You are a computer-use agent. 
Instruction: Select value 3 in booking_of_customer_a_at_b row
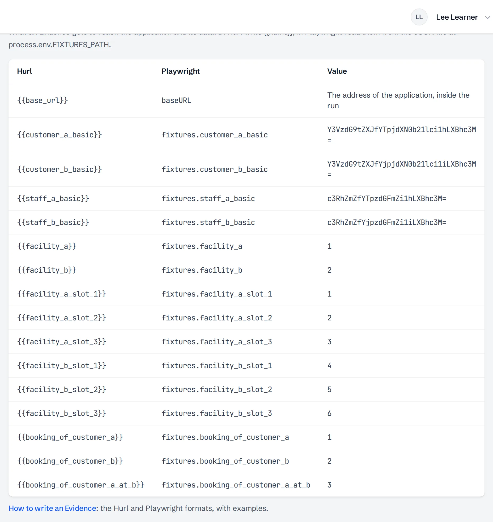[329, 485]
